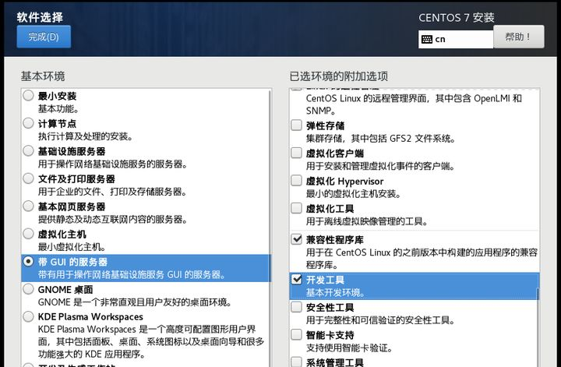The image size is (561, 367).
Task: Enable the 弹性存储 checkbox
Action: pos(296,125)
